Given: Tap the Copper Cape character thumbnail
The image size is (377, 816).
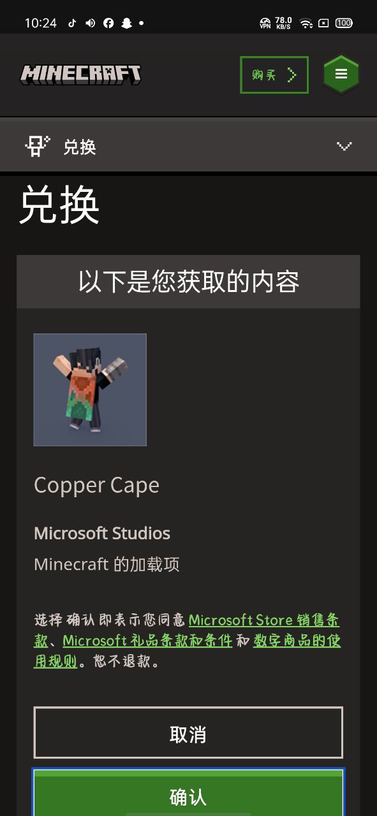Looking at the screenshot, I should point(90,390).
